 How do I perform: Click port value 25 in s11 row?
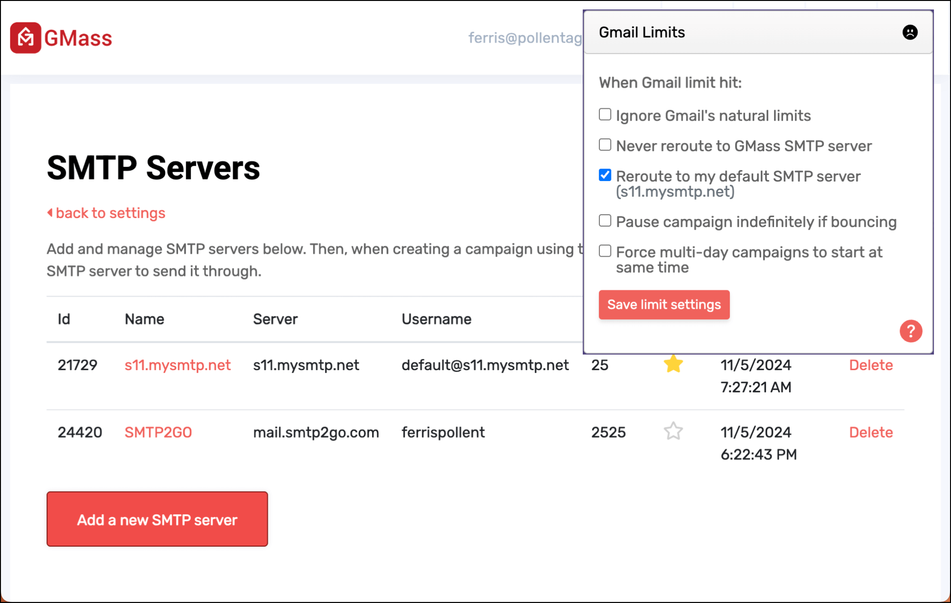[x=599, y=365]
